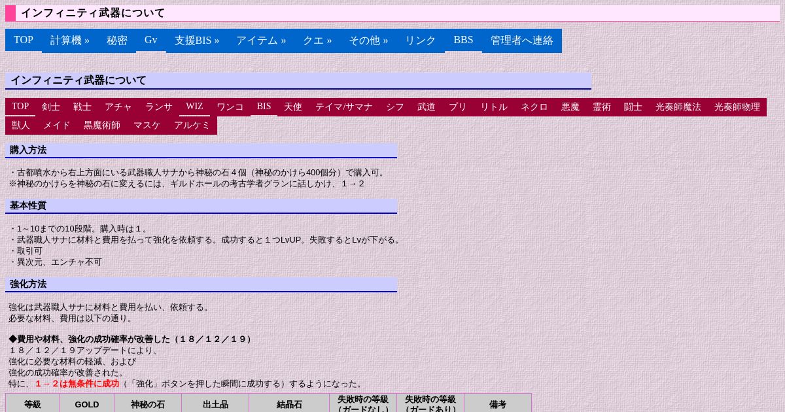Select the TOP tab in class bar
Image resolution: width=785 pixels, height=412 pixels.
[x=20, y=107]
